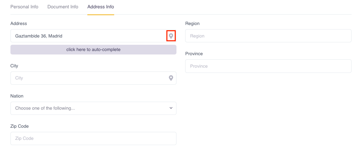Click the yellow underline beneath Address Info
355x152 pixels.
point(101,15)
